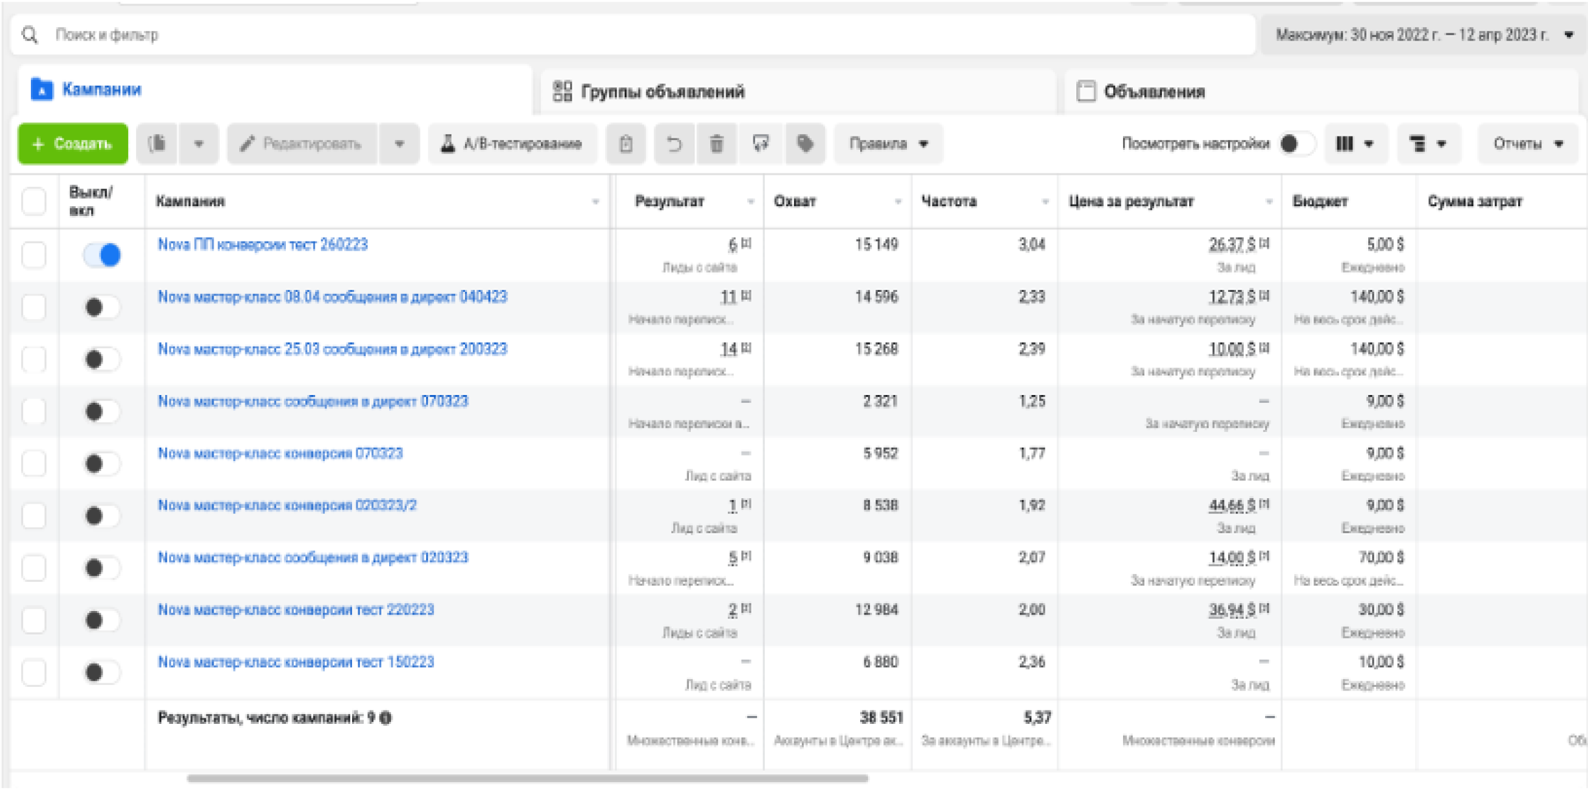This screenshot has width=1588, height=790.
Task: Click the undo arrow icon
Action: [x=674, y=144]
